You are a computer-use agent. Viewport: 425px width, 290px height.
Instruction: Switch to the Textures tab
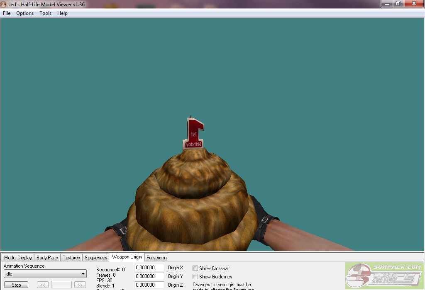click(x=71, y=258)
